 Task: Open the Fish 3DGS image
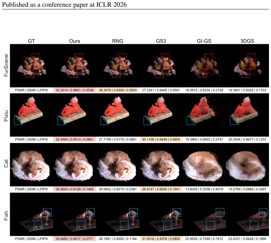[247, 214]
